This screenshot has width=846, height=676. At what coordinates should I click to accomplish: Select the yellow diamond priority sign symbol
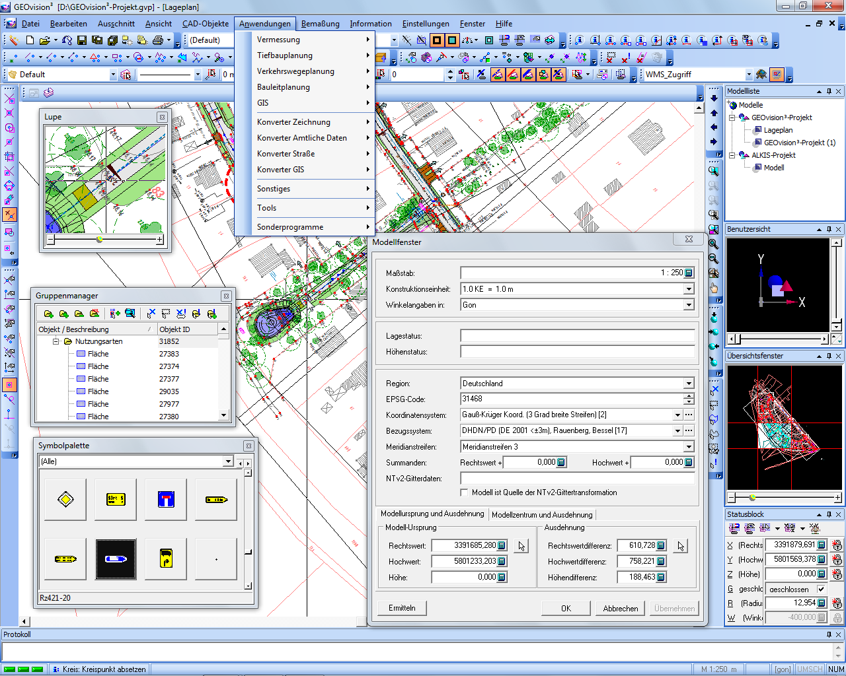(x=65, y=500)
